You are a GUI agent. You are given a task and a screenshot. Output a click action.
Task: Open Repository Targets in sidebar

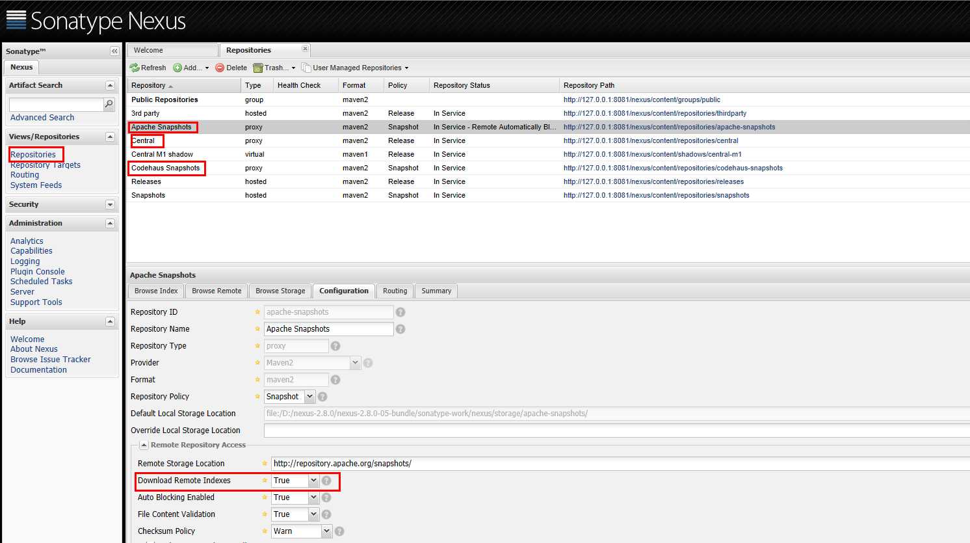(x=46, y=165)
